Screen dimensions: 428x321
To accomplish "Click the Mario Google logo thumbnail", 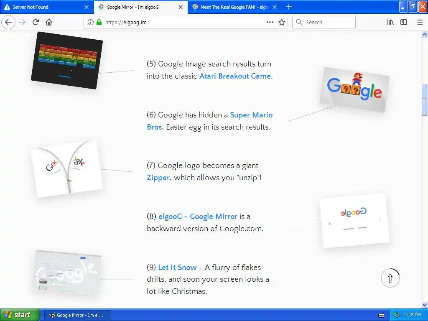I will 354,89.
